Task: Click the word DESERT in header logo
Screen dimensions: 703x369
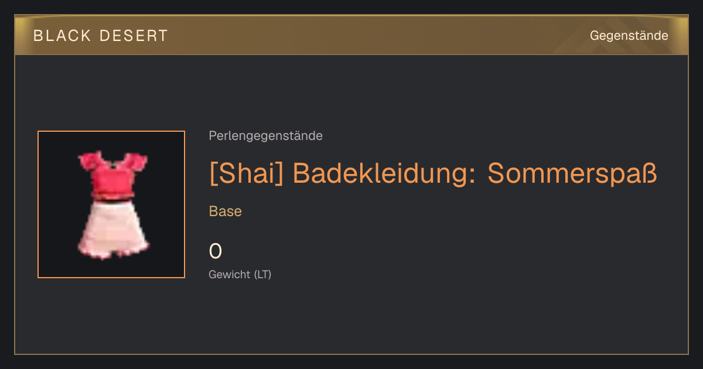Action: point(134,36)
